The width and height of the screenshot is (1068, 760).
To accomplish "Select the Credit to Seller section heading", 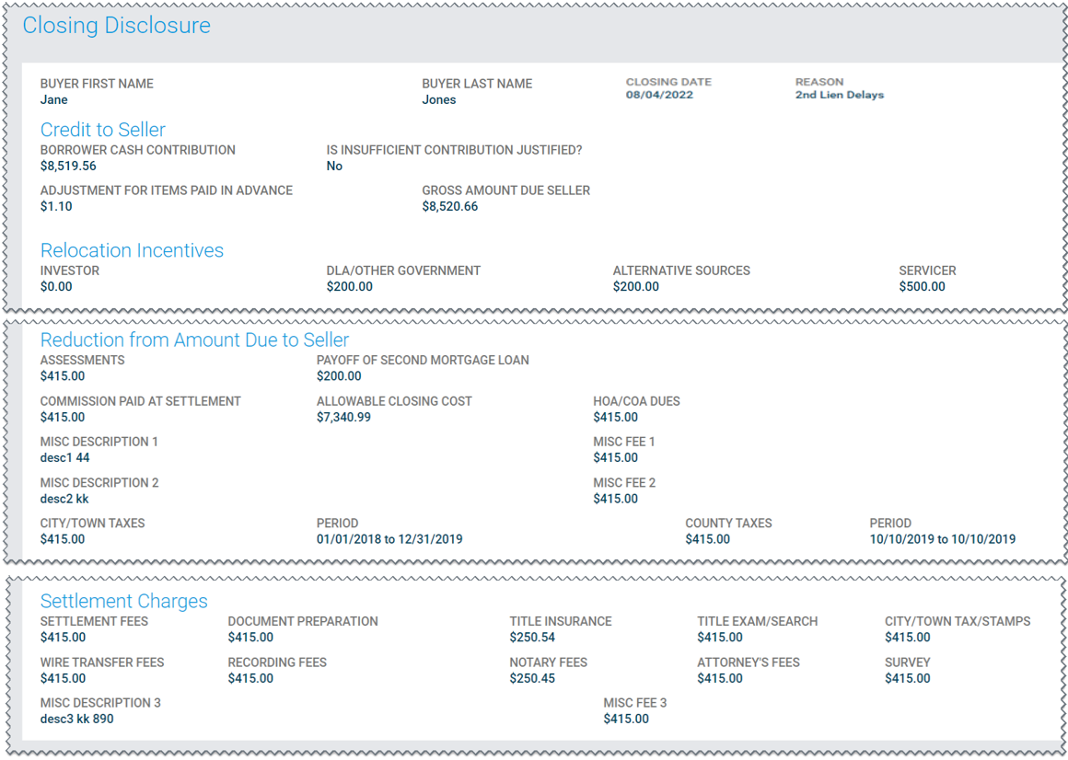I will click(102, 130).
